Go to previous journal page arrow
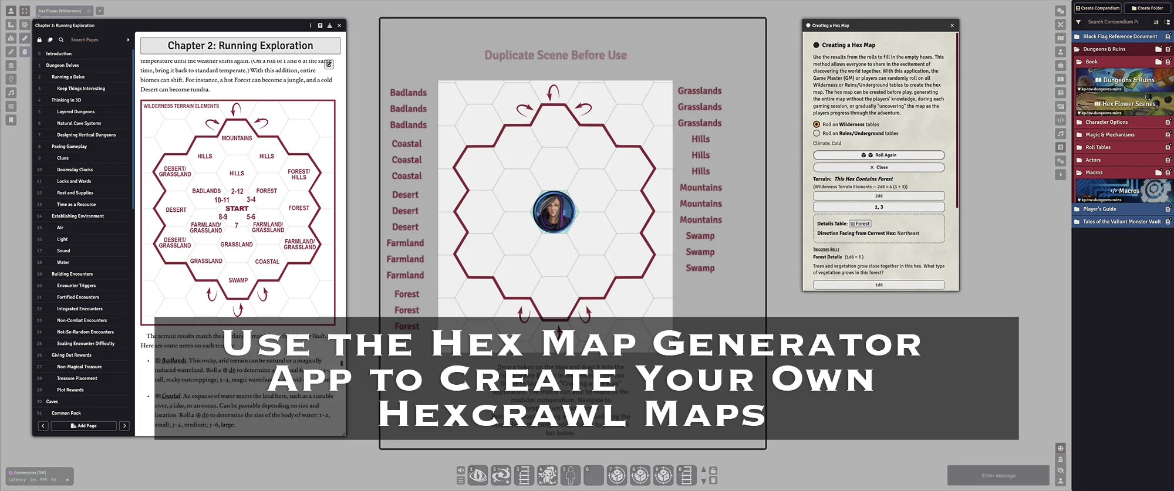This screenshot has width=1174, height=491. coord(43,426)
